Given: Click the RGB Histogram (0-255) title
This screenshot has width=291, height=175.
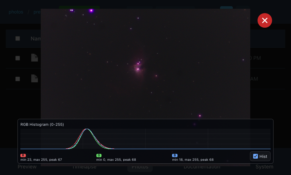Looking at the screenshot, I should coord(42,124).
